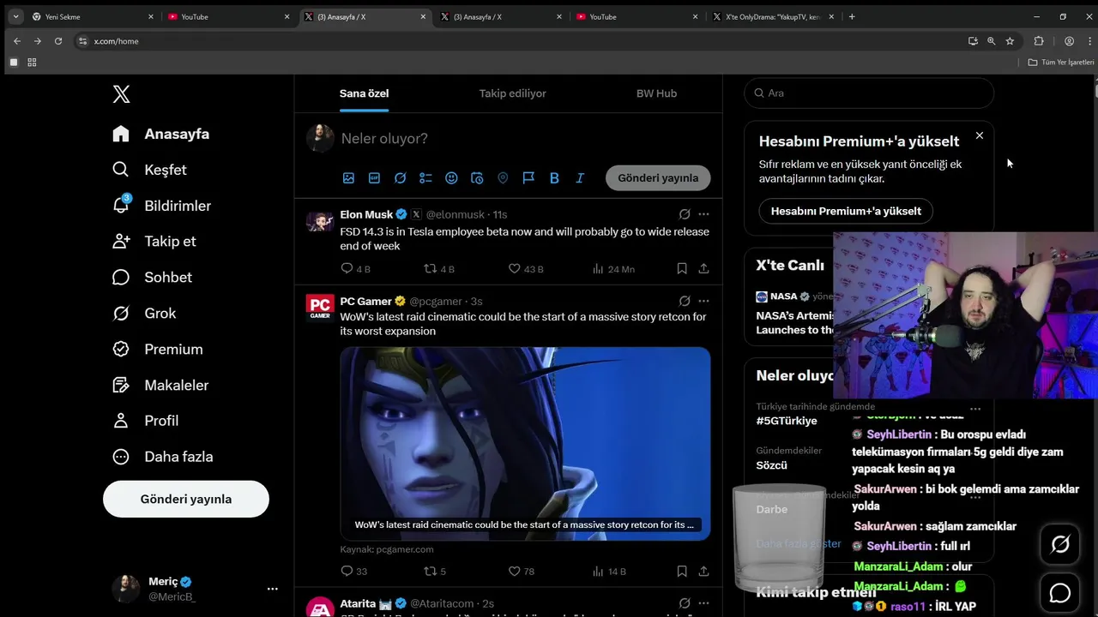This screenshot has height=617, width=1098.
Task: Click the X logo in sidebar
Action: click(x=122, y=94)
